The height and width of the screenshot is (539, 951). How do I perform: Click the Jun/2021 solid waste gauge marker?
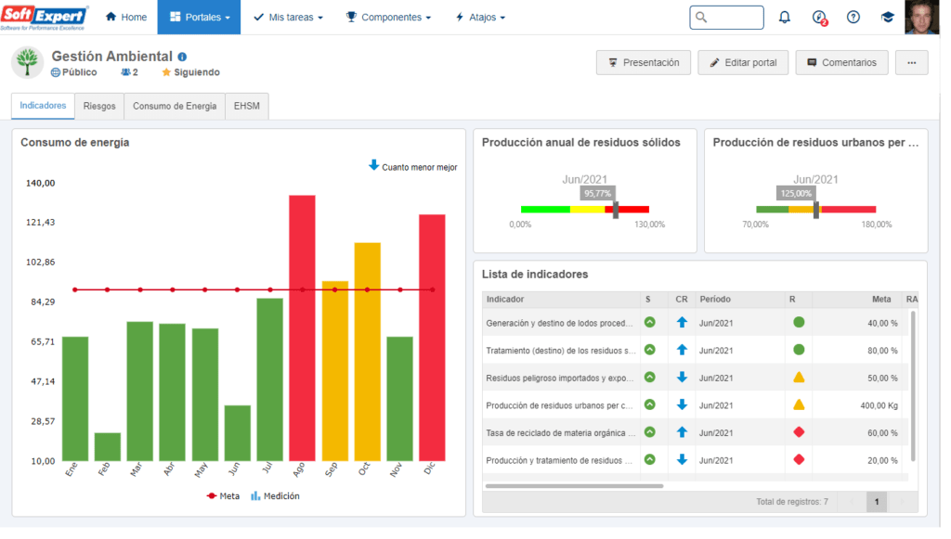tap(615, 210)
